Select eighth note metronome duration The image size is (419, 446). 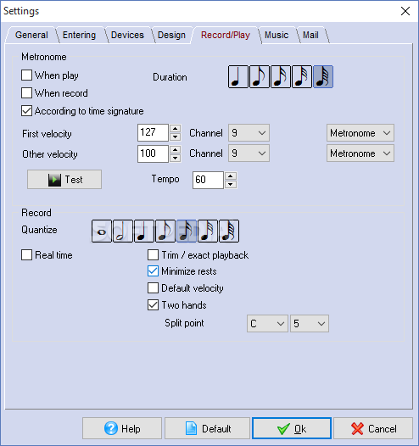(x=260, y=77)
